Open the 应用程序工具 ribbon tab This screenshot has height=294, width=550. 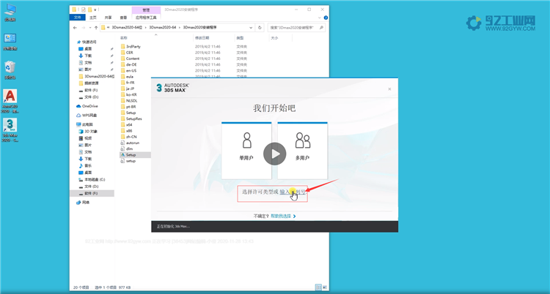tap(146, 17)
